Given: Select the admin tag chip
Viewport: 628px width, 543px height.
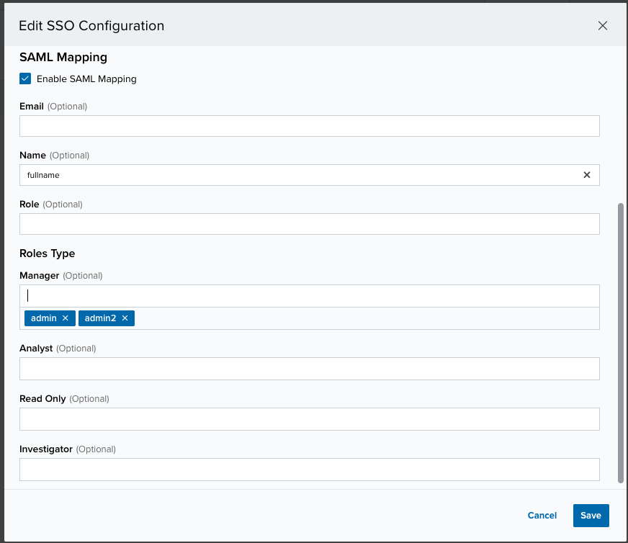Looking at the screenshot, I should tap(44, 318).
